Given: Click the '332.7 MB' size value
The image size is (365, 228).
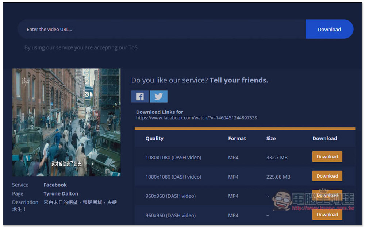Looking at the screenshot, I should click(277, 158).
